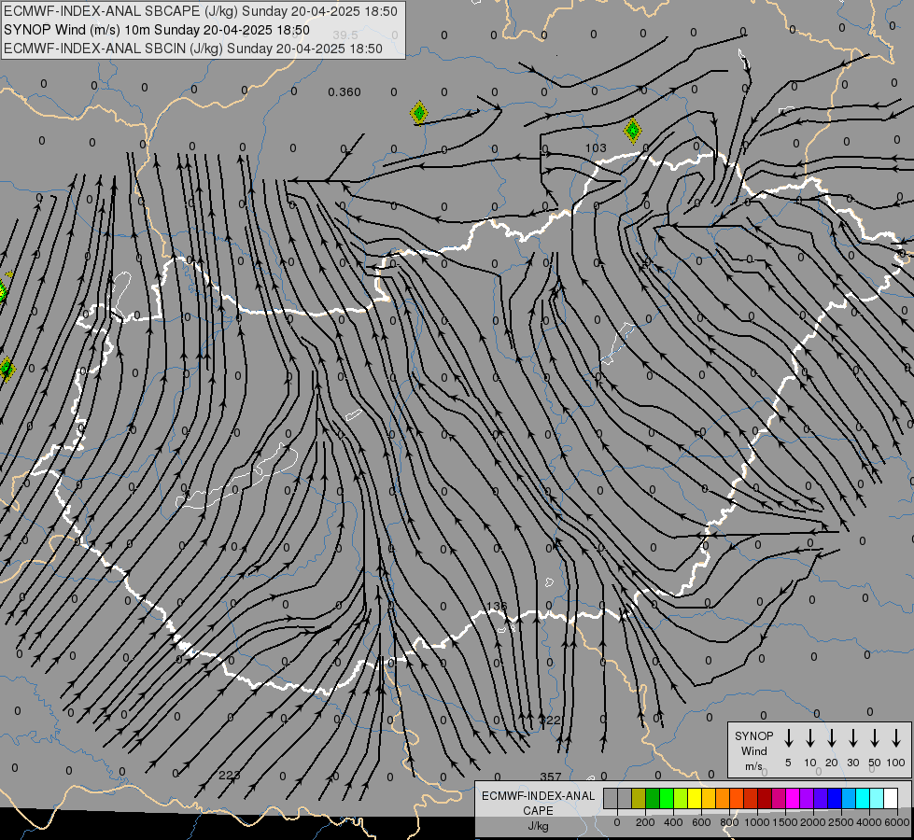Select the 10 m/s wind arrow in legend
The image size is (914, 840).
(x=810, y=738)
